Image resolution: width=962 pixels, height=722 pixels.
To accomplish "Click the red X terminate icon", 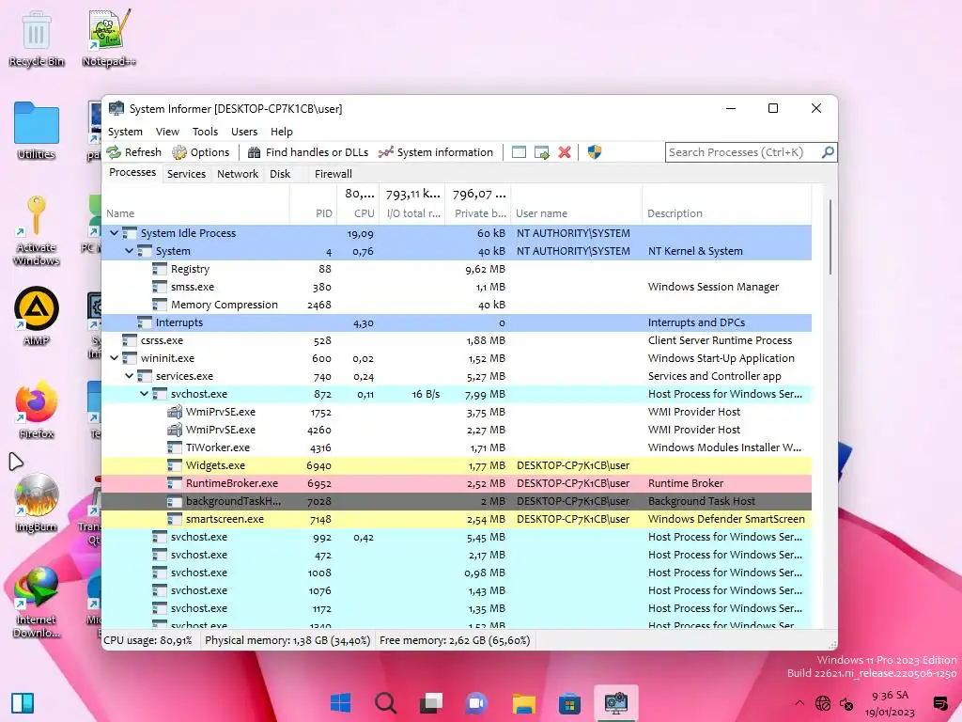I will point(565,152).
